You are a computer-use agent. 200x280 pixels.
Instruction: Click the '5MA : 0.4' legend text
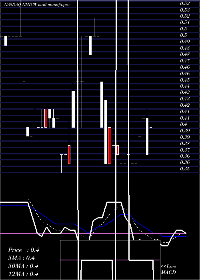click(22, 258)
